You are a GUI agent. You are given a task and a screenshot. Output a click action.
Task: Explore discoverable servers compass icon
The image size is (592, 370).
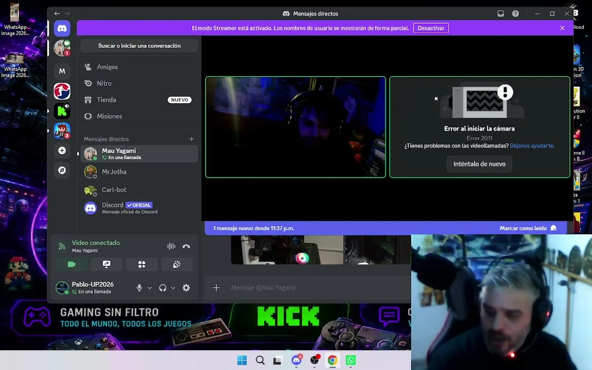tap(62, 170)
